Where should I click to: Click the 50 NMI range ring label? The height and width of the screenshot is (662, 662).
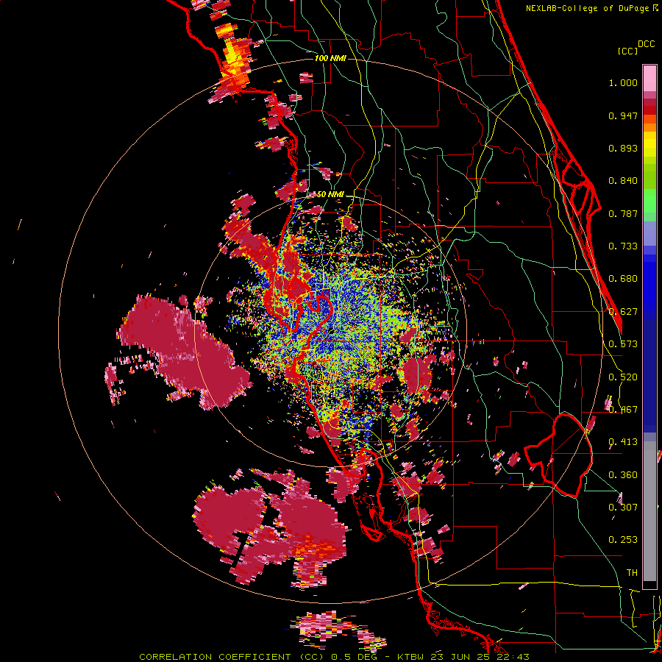[x=330, y=194]
